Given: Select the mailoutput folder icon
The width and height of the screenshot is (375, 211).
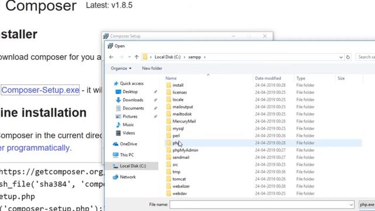Looking at the screenshot, I should click(169, 107).
